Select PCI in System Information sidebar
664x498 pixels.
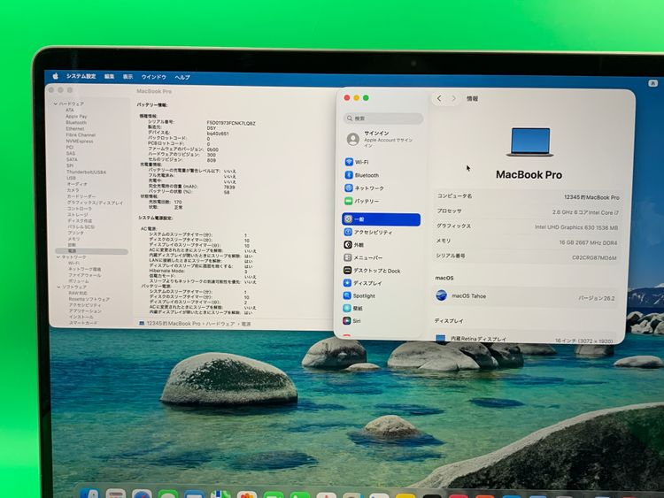[70, 147]
